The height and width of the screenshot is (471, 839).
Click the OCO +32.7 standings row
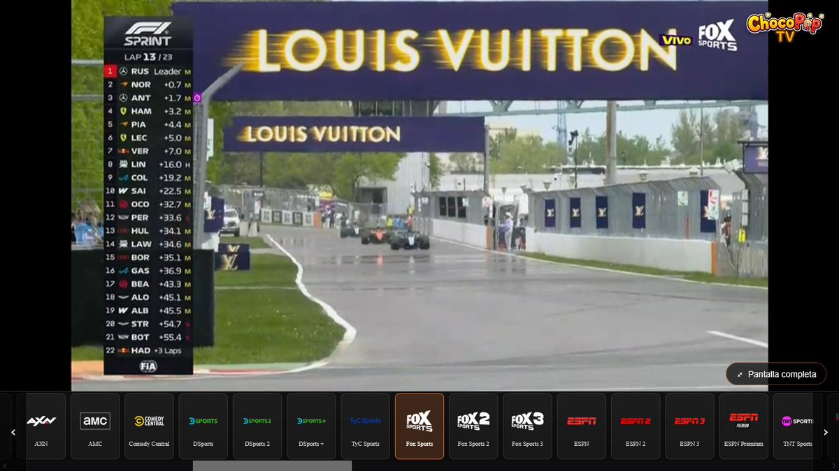(x=148, y=204)
